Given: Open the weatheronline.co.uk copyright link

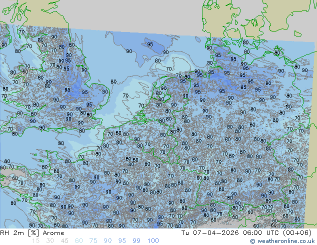Looking at the screenshot, I should 282,241.
